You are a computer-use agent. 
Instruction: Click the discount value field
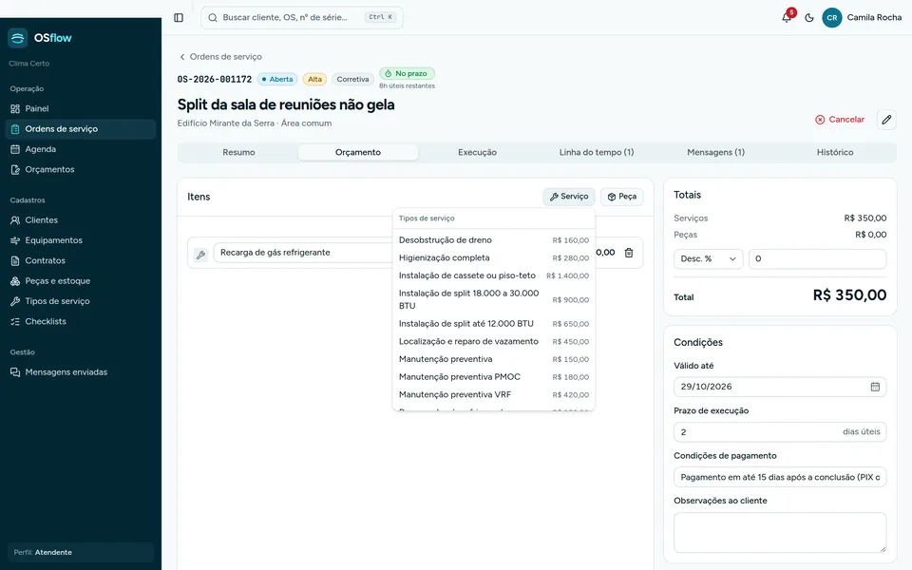[x=817, y=258]
